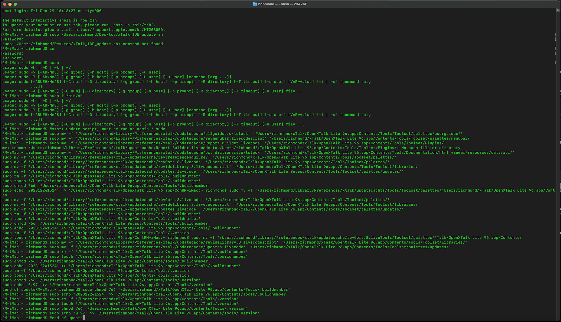This screenshot has height=322, width=561.
Task: Click the support.apple.com/kb/HT208050 URL
Action: point(119,30)
